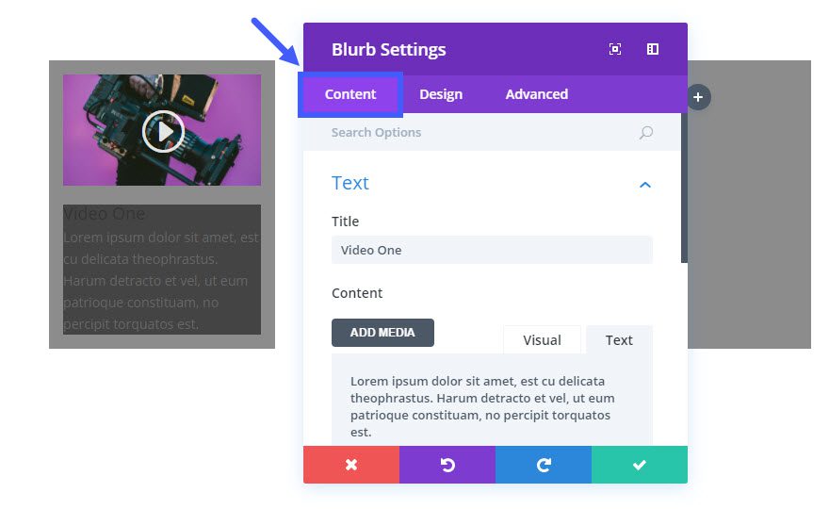Click the round plus add-module icon
This screenshot has height=509, width=829.
coord(698,97)
